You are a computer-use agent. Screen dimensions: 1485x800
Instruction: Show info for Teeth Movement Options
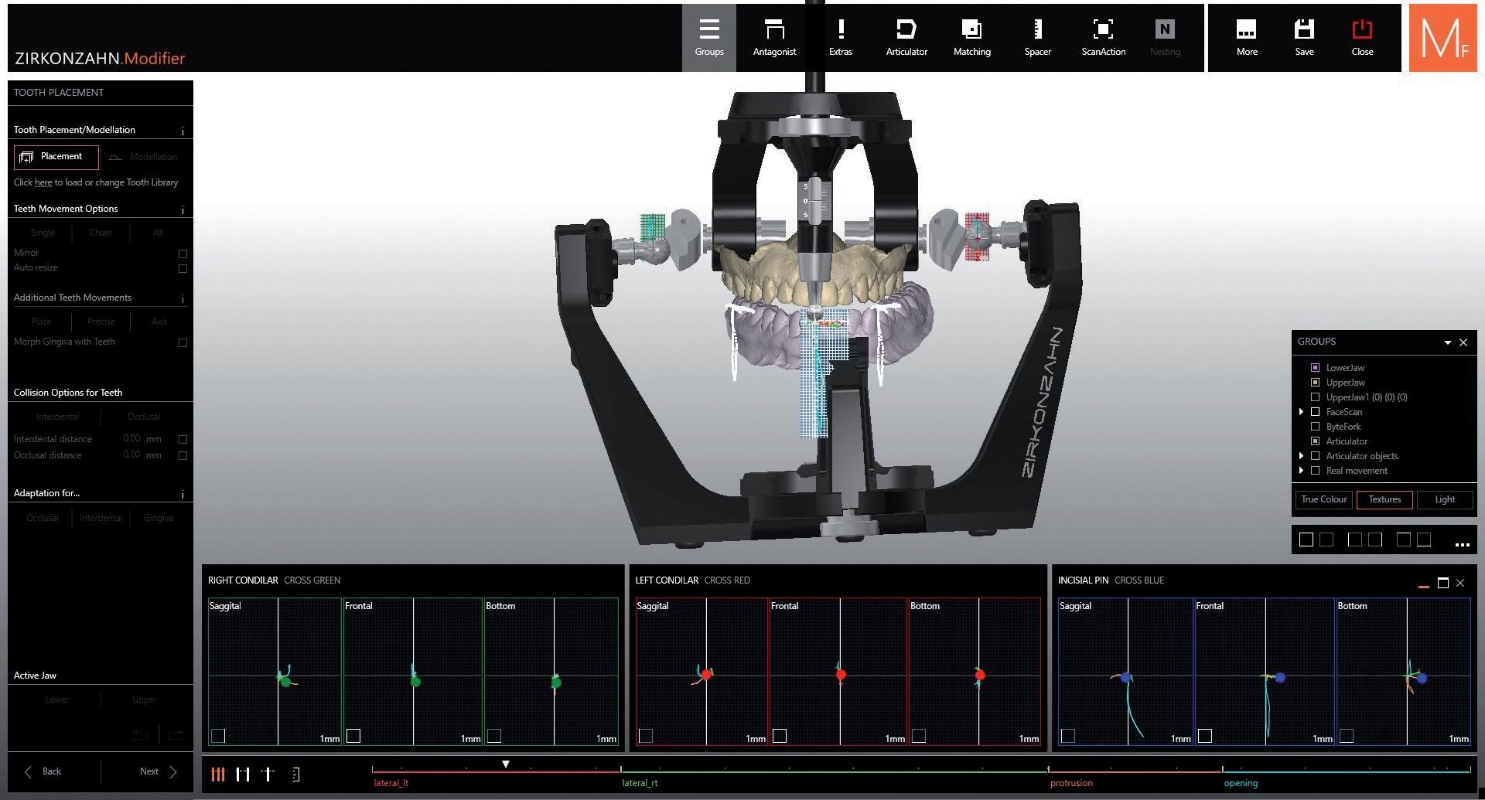(183, 209)
